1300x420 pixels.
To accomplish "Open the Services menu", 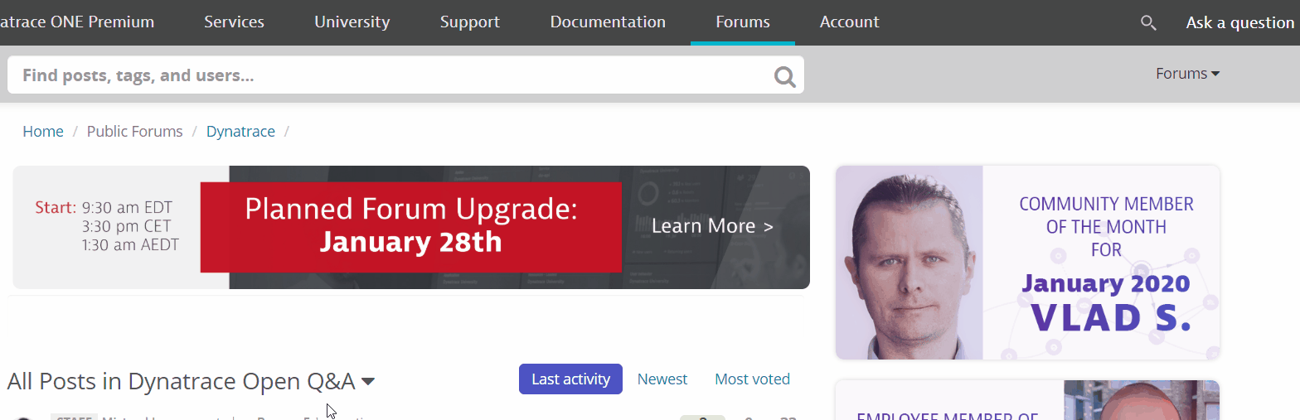I will 234,22.
